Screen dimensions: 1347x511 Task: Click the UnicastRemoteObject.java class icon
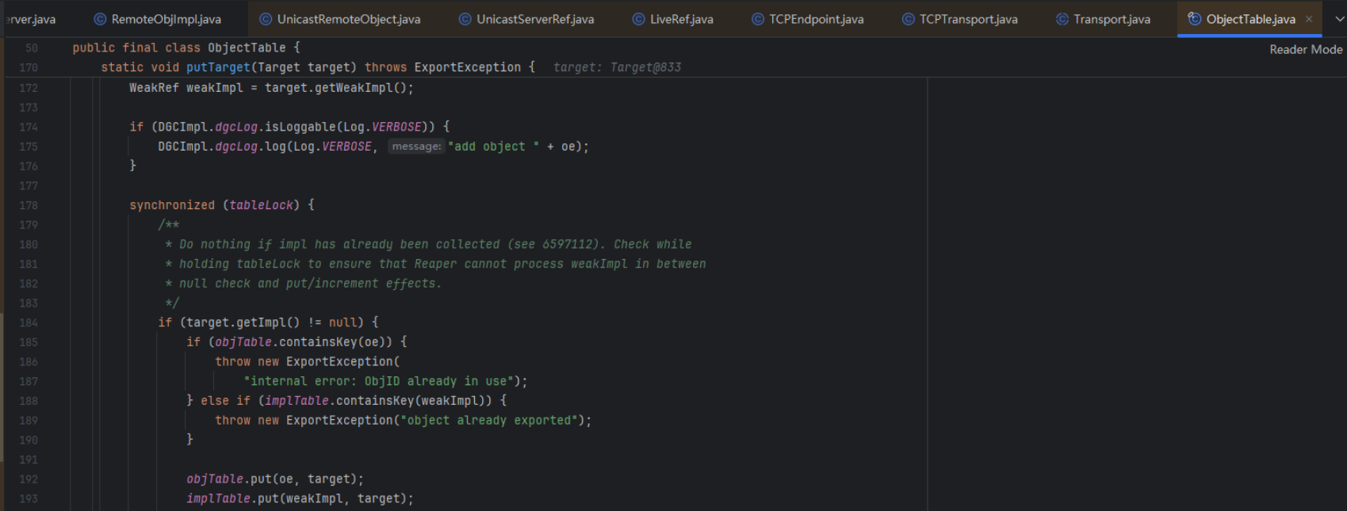coord(266,19)
